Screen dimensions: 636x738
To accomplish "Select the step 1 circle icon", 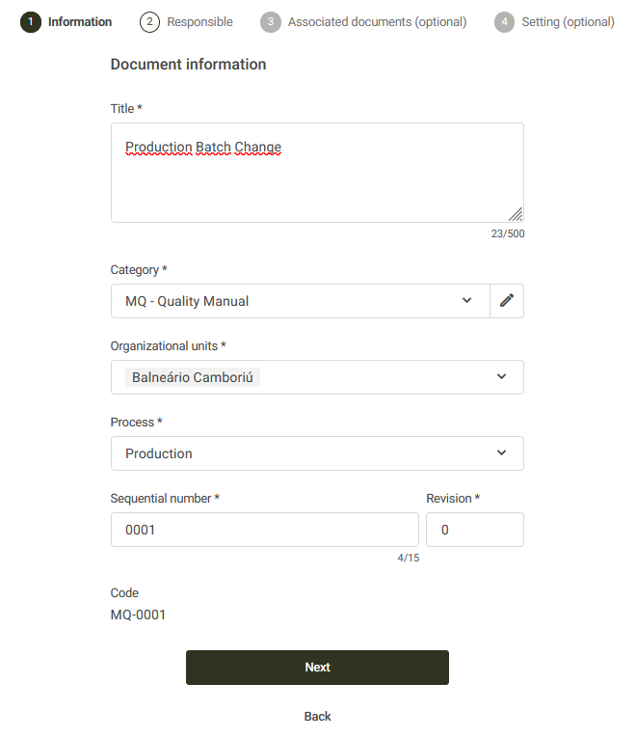I will coord(31,22).
